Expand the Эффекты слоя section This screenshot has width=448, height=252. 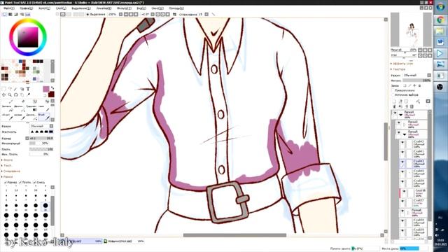click(402, 64)
